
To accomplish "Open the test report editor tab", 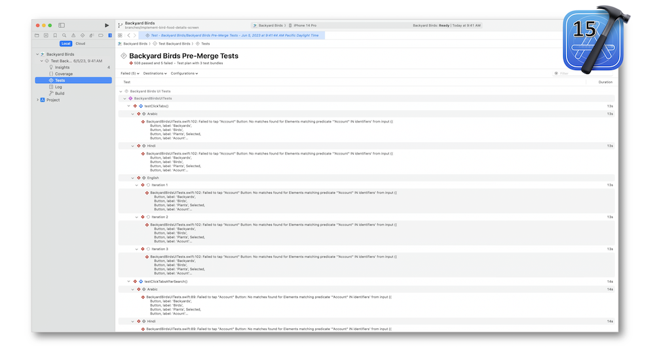I will (x=232, y=35).
